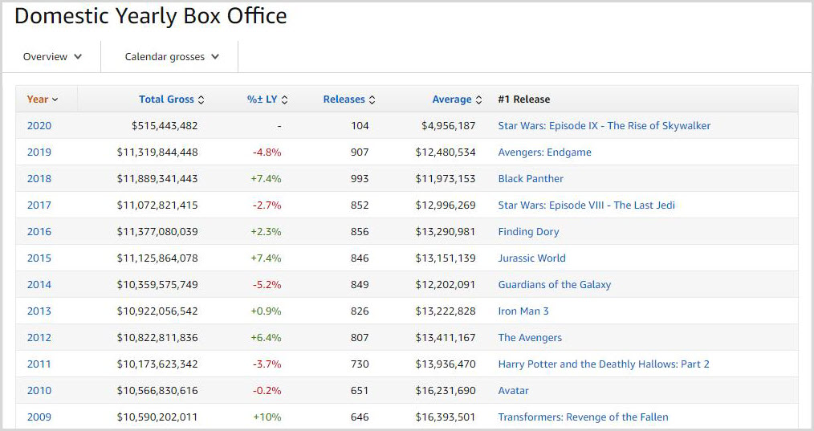
Task: Sort by Total Gross column
Action: [x=172, y=100]
